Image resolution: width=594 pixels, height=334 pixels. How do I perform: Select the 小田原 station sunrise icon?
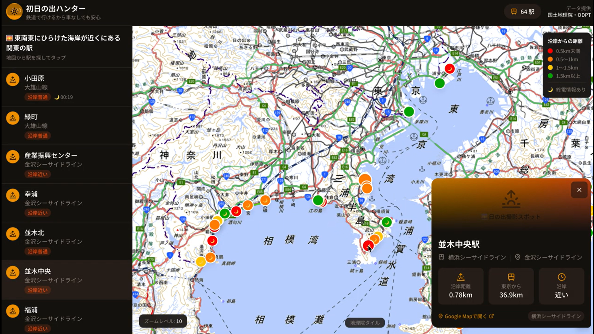tap(13, 80)
